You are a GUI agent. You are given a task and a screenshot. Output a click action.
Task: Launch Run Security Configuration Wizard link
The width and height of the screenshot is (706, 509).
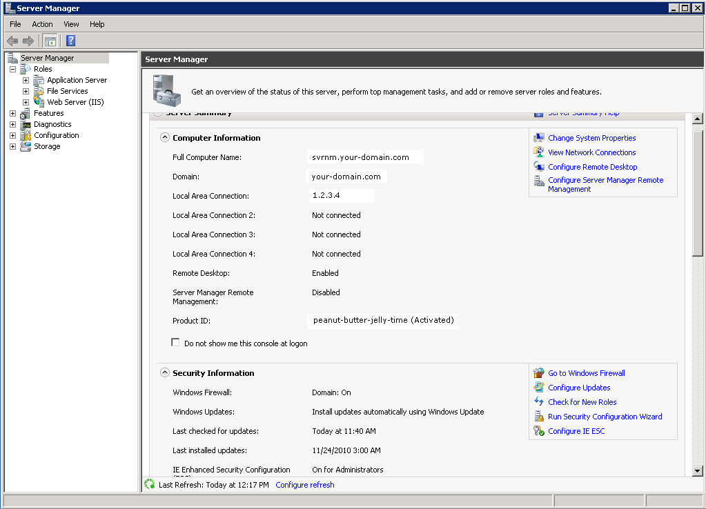click(x=605, y=417)
